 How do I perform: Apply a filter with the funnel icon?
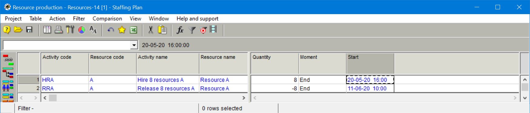click(192, 30)
